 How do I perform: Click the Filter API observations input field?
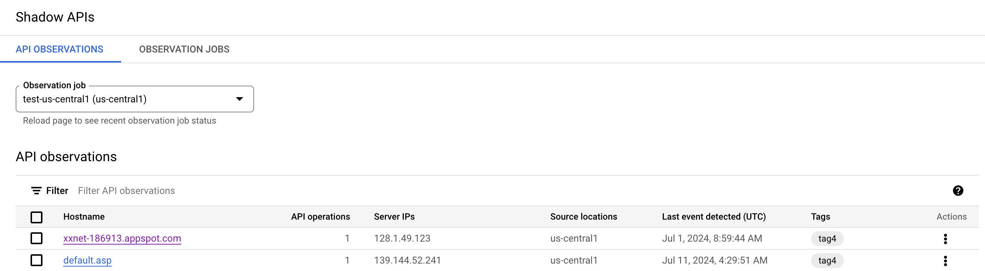126,190
